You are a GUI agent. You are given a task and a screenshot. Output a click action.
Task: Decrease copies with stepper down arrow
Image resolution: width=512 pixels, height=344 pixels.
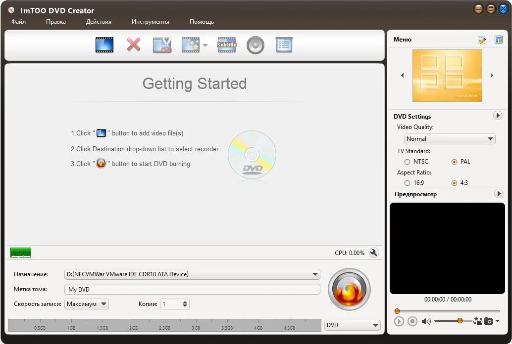[185, 306]
